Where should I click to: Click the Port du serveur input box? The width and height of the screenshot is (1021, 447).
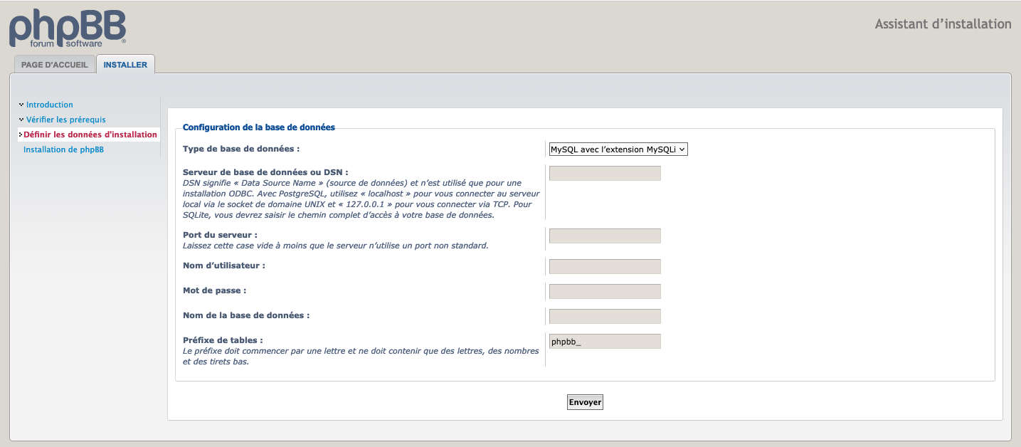(x=605, y=236)
